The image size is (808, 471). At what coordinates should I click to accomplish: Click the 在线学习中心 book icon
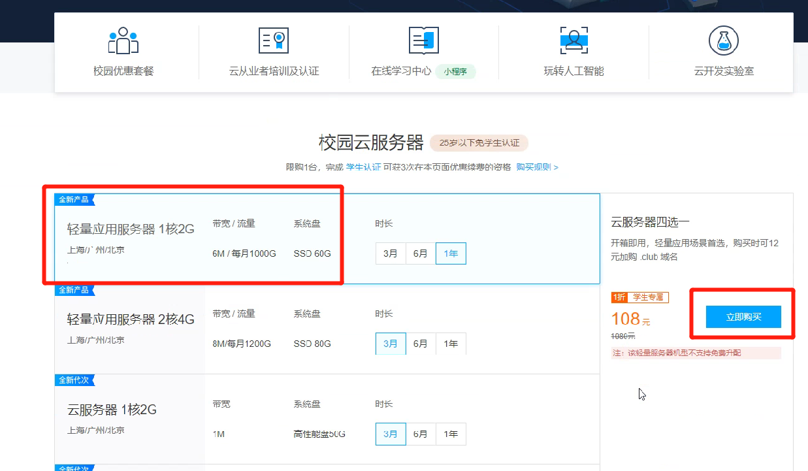point(424,41)
